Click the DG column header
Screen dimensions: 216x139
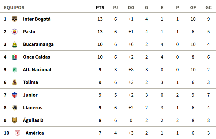coord(131,8)
